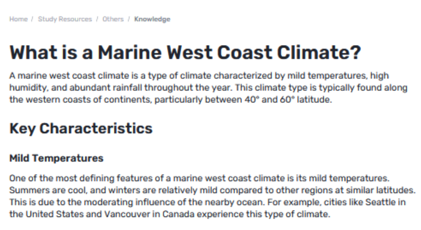Click the separator after Home breadcrumb

[x=31, y=19]
